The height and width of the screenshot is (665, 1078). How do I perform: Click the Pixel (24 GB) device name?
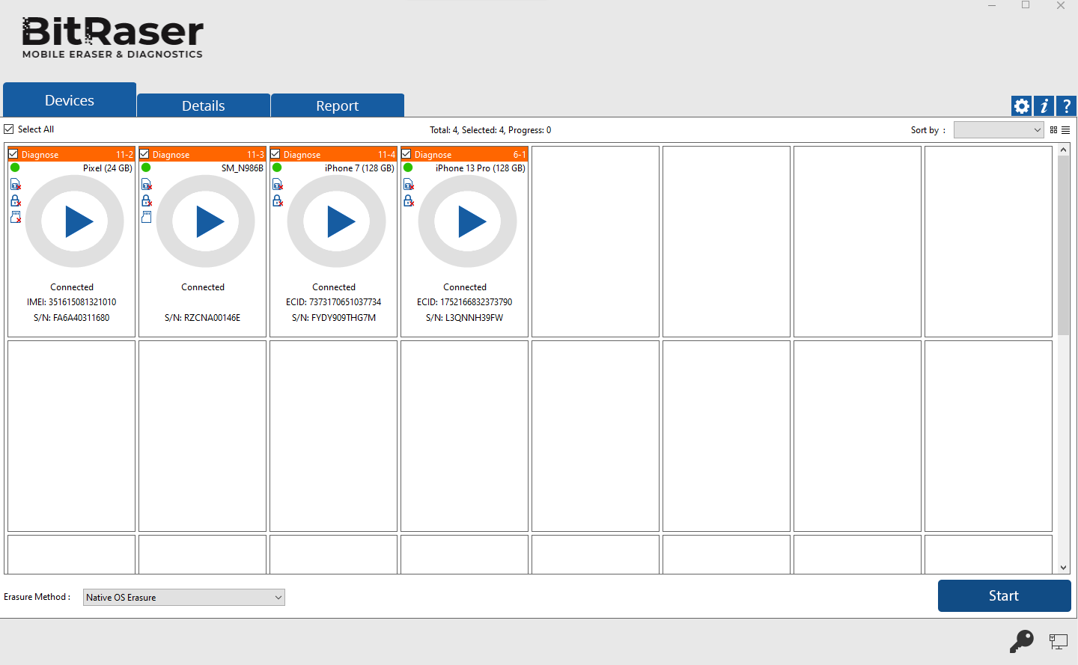coord(108,168)
